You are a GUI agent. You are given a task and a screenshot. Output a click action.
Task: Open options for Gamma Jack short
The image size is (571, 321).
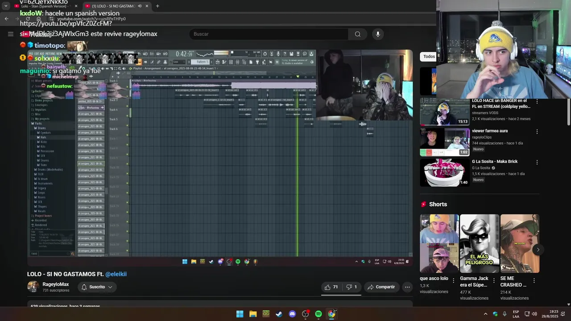[x=494, y=281]
